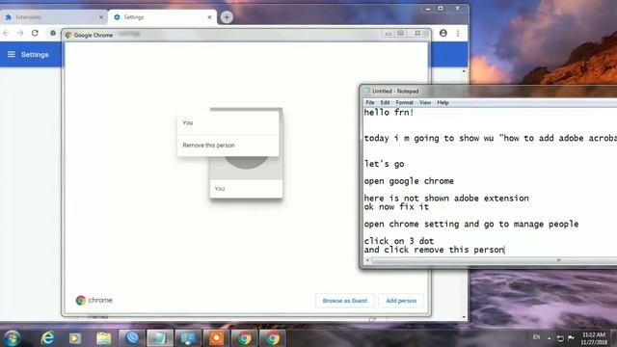Screen dimensions: 617x347
Task: Click the browser back arrow
Action: (6, 34)
